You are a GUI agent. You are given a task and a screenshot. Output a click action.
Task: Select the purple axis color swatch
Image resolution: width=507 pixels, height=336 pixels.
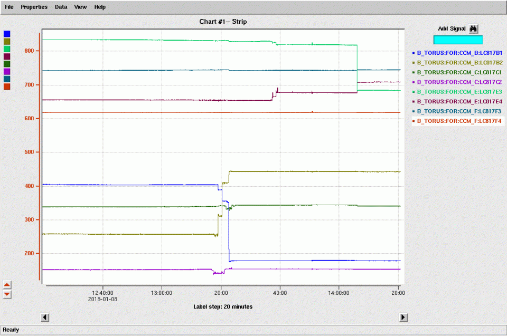click(x=7, y=71)
